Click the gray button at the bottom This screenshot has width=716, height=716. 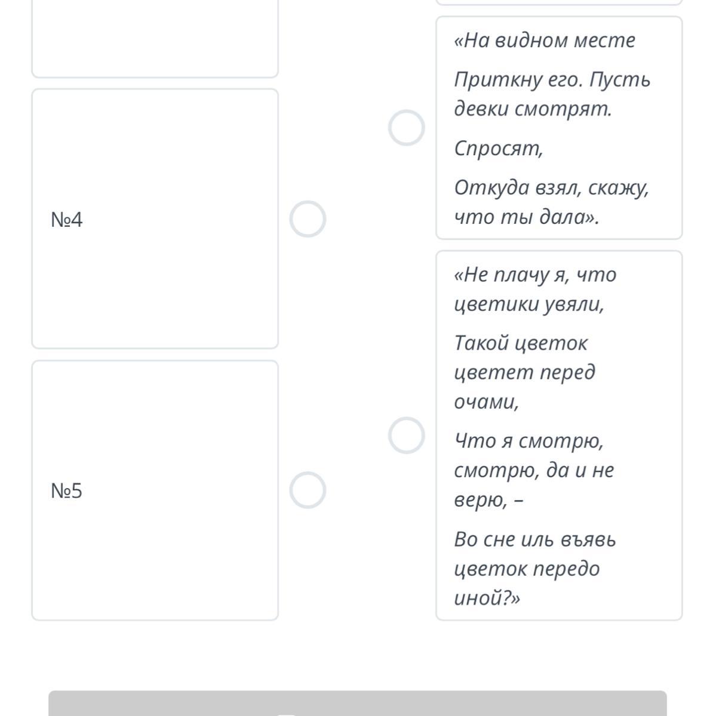(x=357, y=704)
